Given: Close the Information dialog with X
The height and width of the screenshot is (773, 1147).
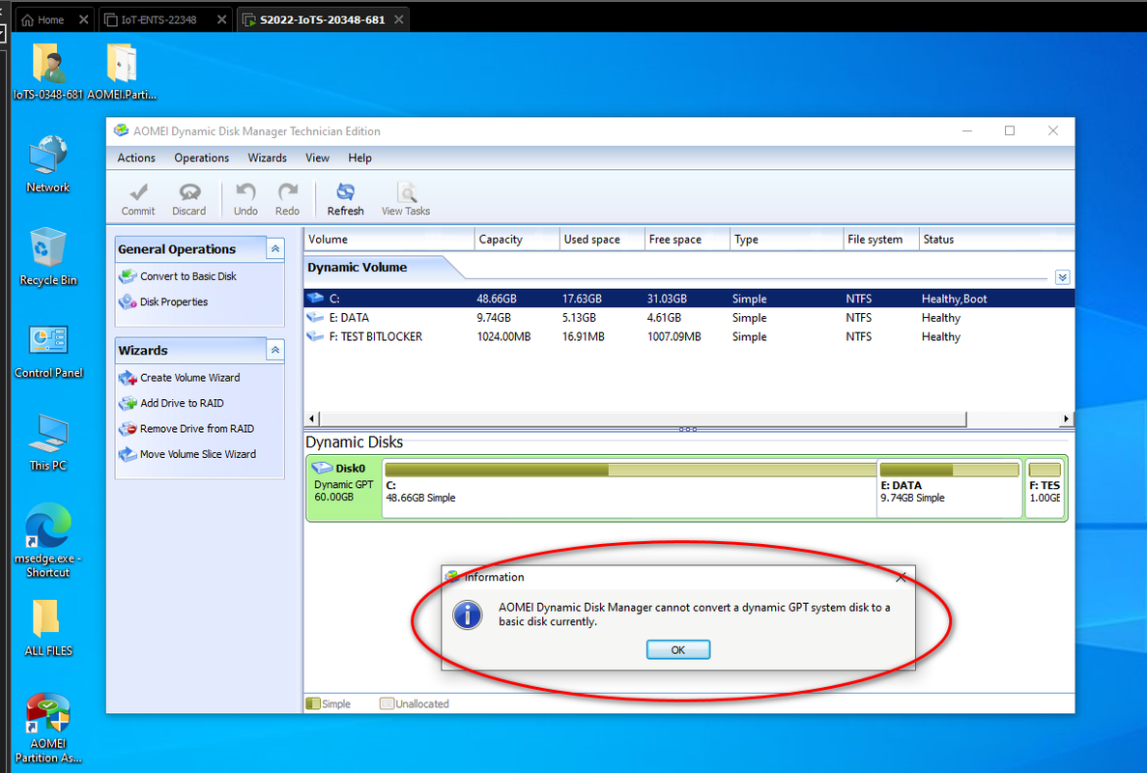Looking at the screenshot, I should click(x=902, y=578).
